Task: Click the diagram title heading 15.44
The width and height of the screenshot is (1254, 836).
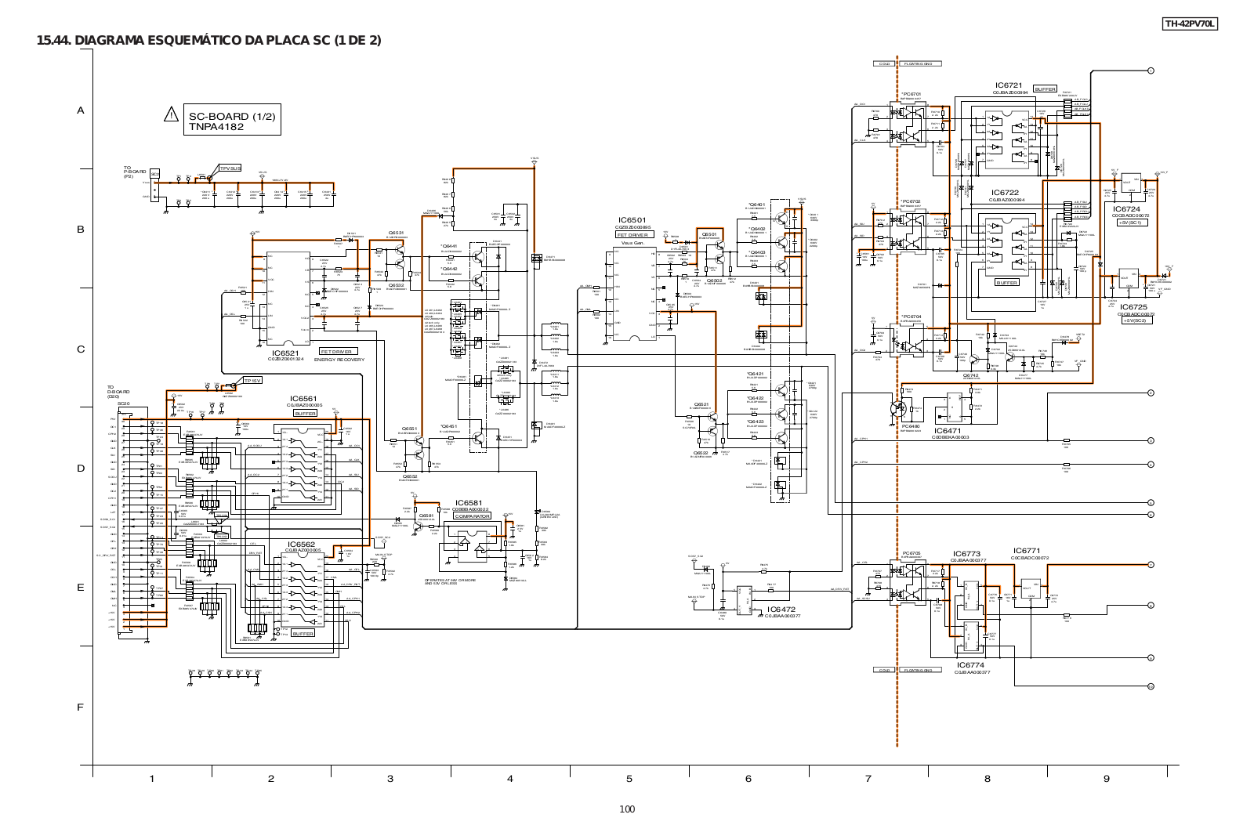Action: [209, 41]
